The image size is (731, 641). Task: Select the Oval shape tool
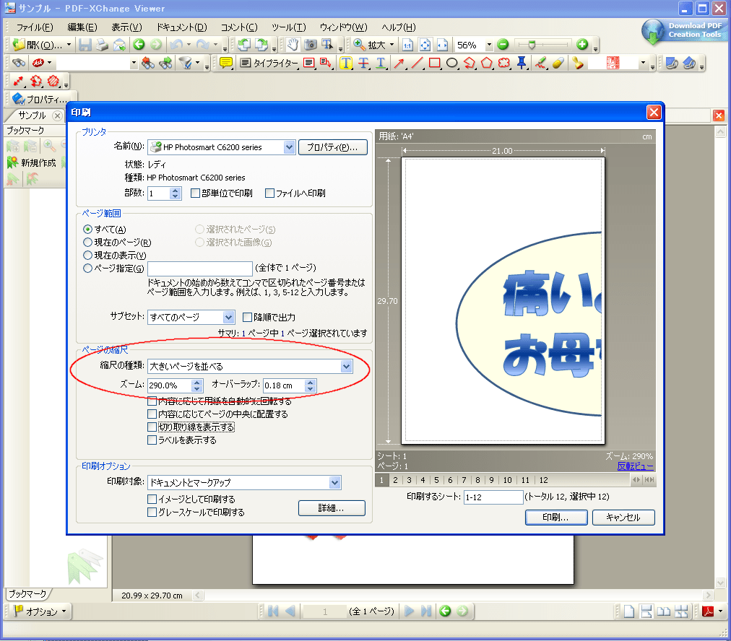(x=452, y=64)
